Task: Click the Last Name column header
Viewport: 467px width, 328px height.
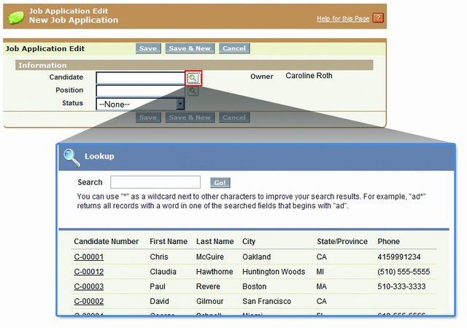Action: pos(215,241)
